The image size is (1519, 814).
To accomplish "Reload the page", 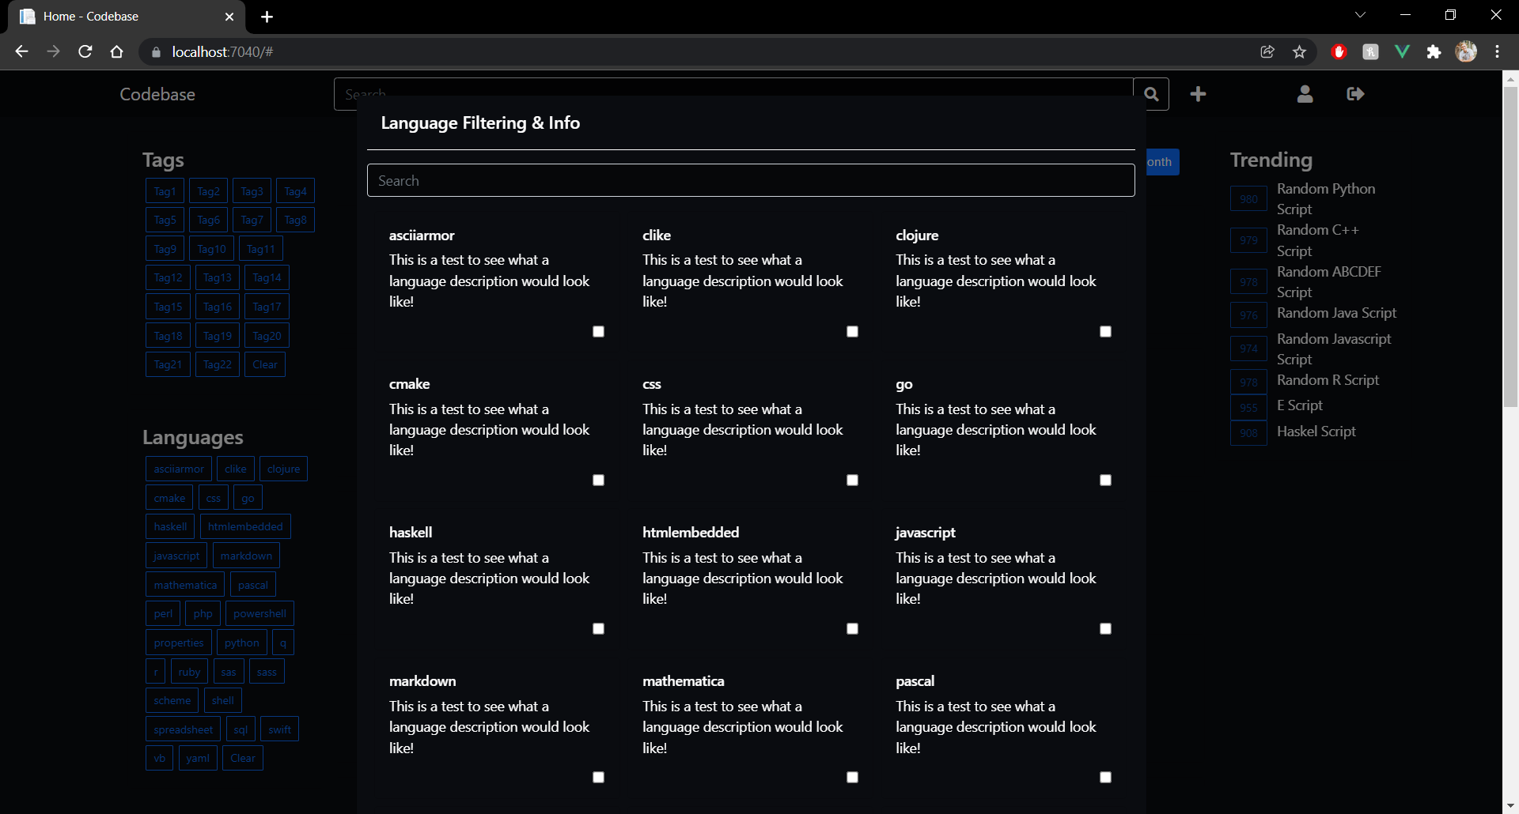I will pos(85,51).
